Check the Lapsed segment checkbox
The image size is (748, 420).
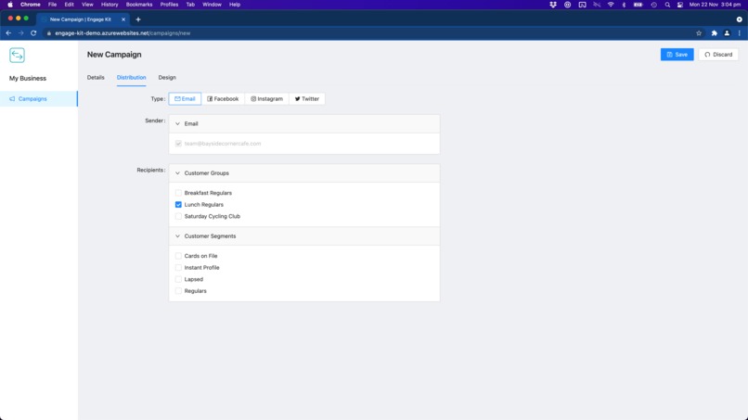point(178,279)
